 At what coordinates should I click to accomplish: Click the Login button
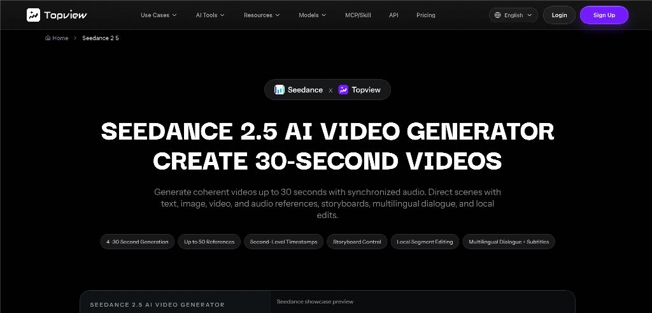(559, 15)
